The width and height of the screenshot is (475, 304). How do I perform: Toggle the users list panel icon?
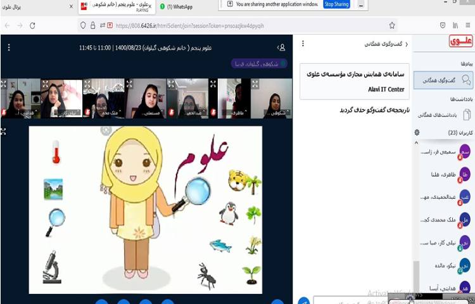281,47
